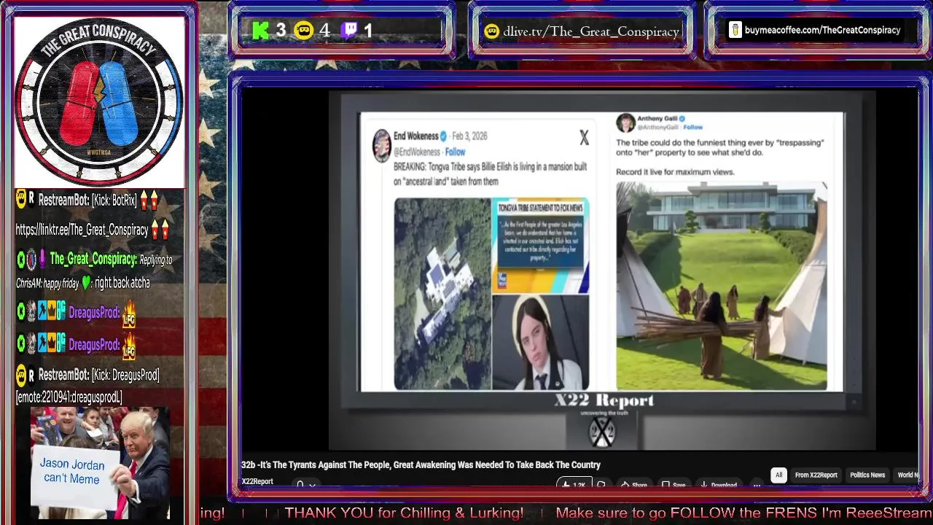Image resolution: width=933 pixels, height=525 pixels.
Task: Click the X logo on the tweet
Action: click(584, 138)
